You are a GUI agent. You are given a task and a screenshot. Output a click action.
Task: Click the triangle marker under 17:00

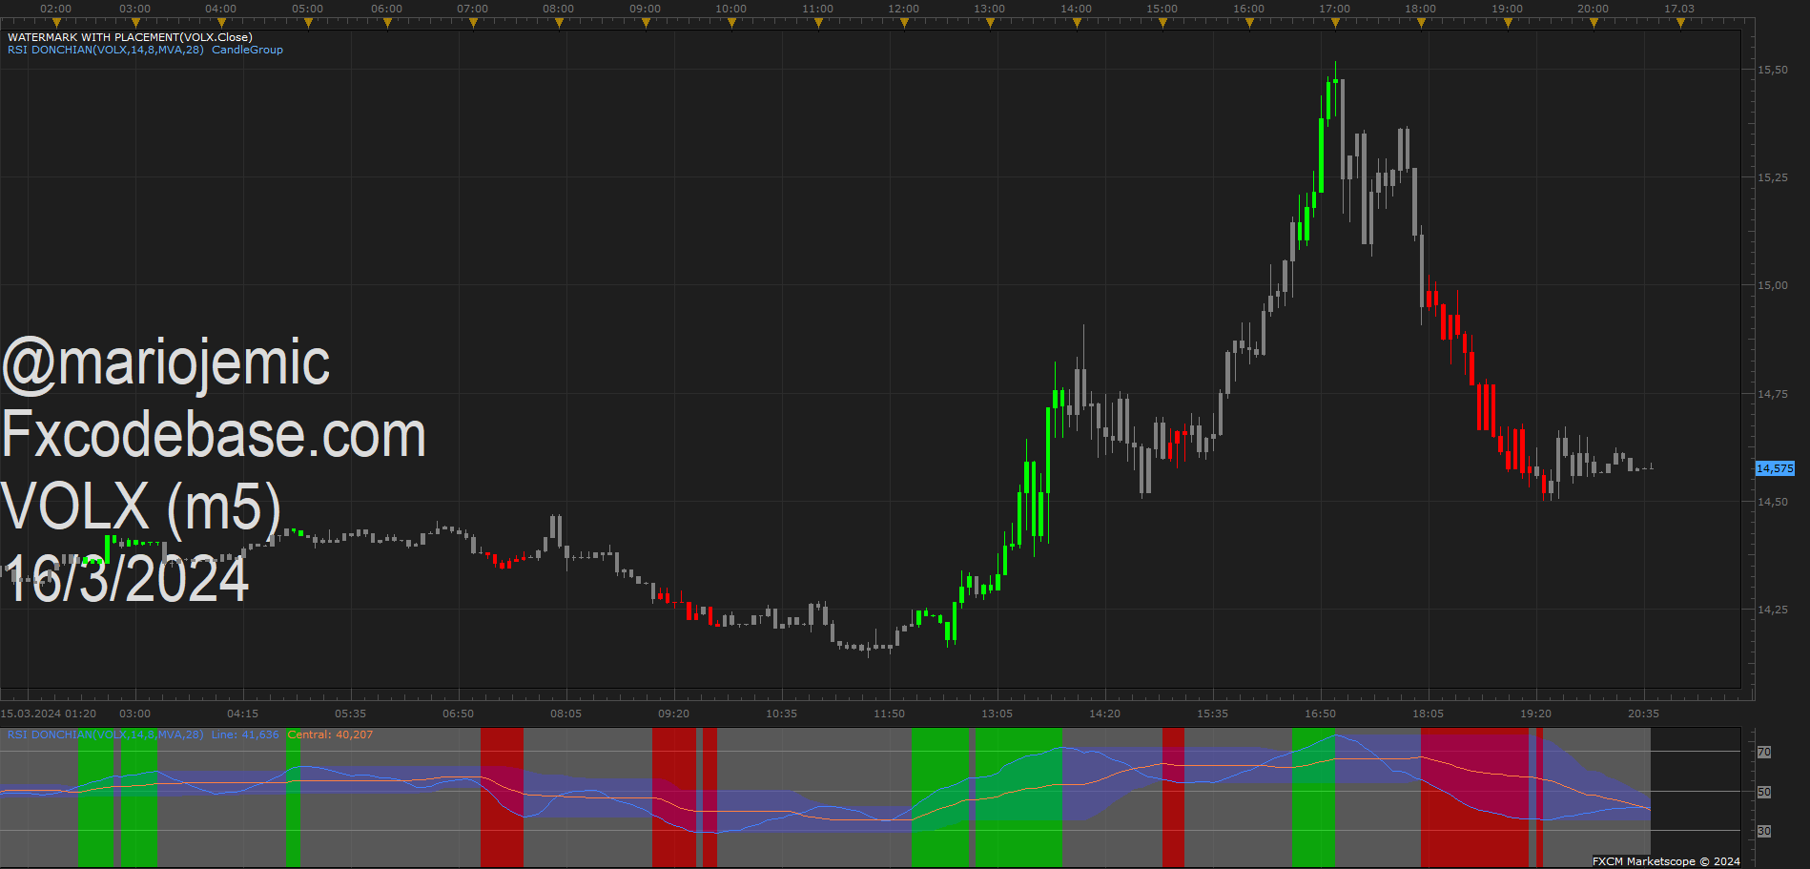point(1335,23)
